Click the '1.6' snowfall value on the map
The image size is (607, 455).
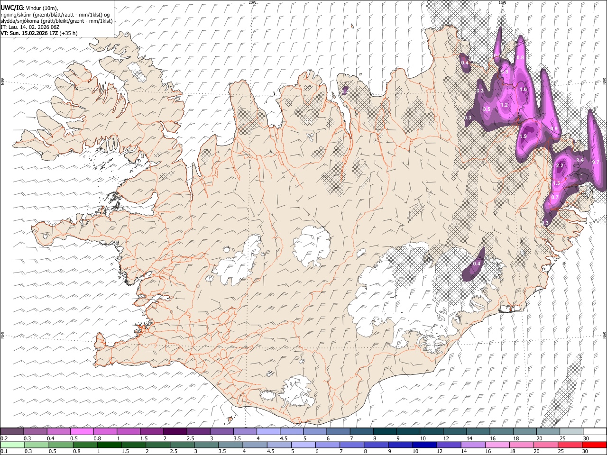[523, 89]
